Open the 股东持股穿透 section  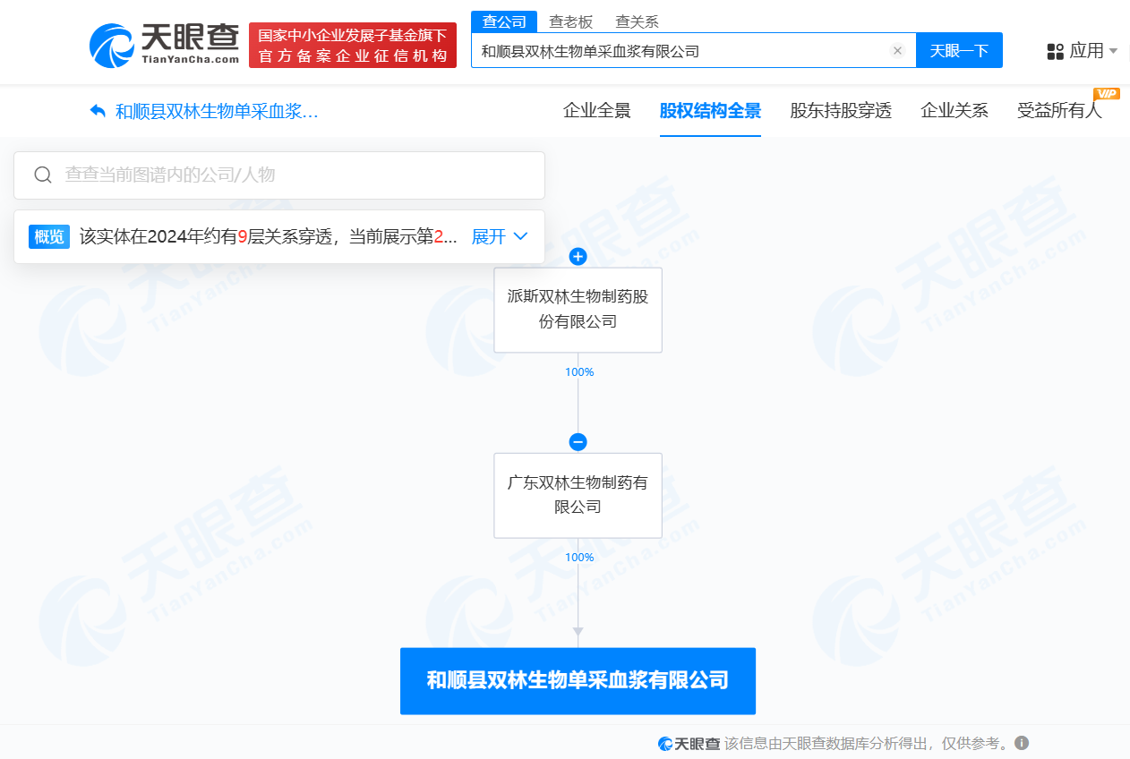click(x=841, y=111)
